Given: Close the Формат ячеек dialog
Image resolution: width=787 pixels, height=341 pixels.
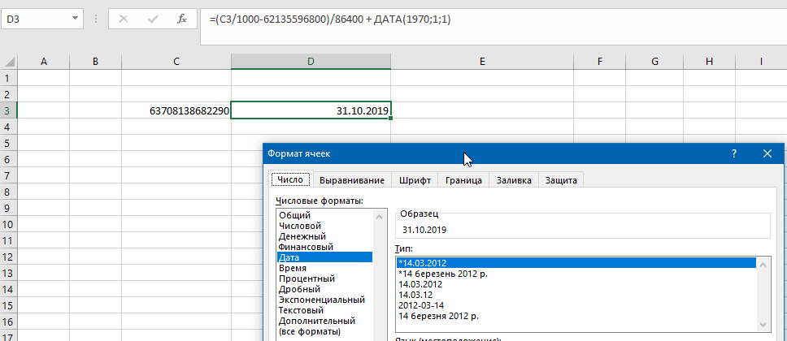Looking at the screenshot, I should coord(767,153).
